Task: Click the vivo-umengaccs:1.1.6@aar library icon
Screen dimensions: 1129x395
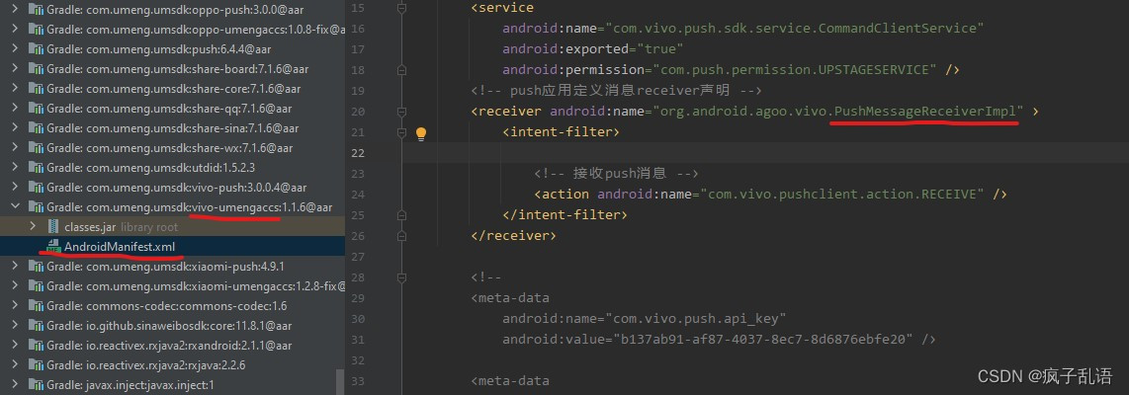Action: [36, 207]
